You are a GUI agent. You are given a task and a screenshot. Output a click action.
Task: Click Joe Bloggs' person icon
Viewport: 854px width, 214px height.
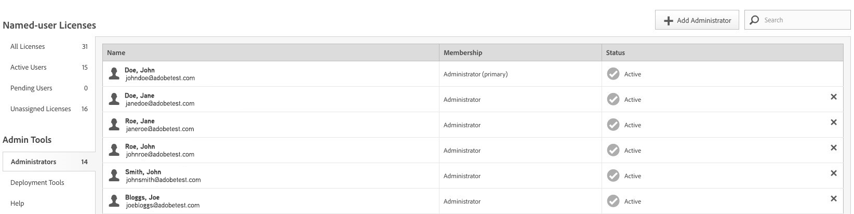click(x=114, y=201)
